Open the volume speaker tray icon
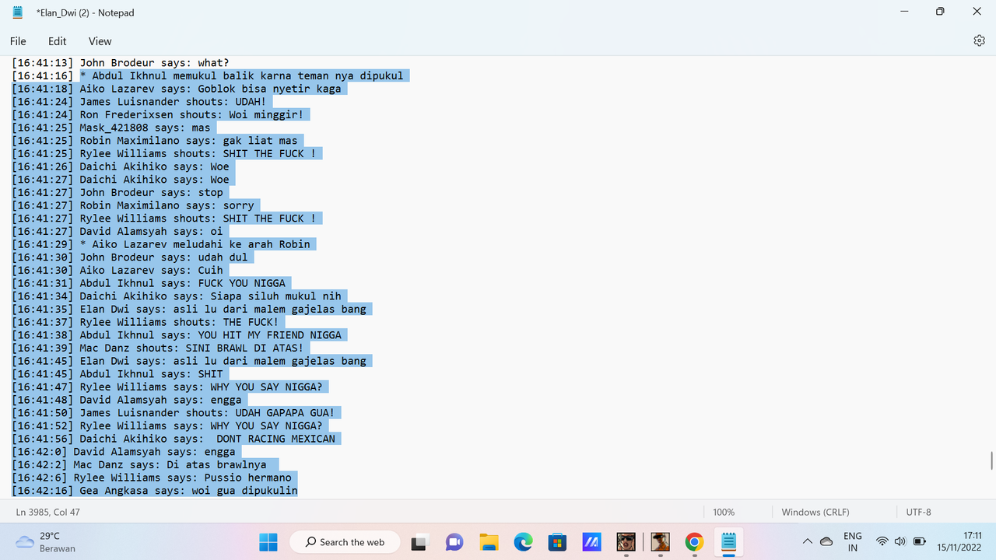The height and width of the screenshot is (560, 996). point(900,542)
